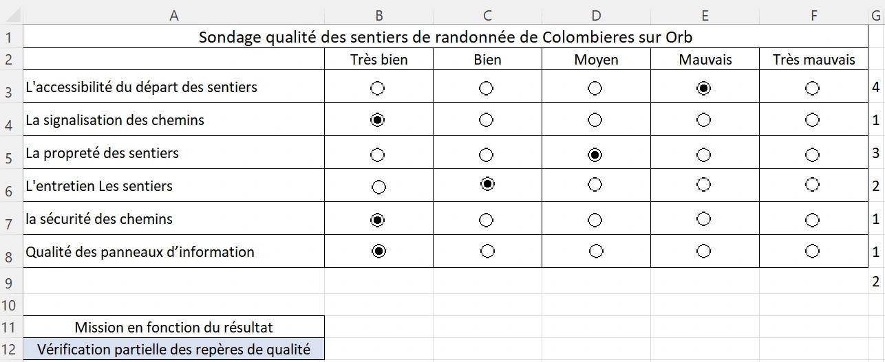Select 'Bien' for Qualité des panneaux d'information
885x362 pixels.
[x=487, y=251]
